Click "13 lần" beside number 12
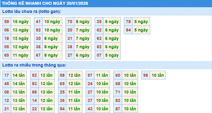The image size is (212, 113). point(19,100)
